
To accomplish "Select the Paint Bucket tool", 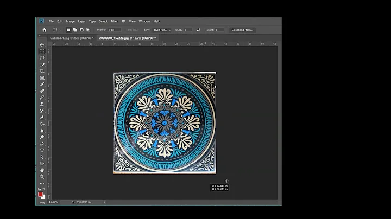I will tap(42, 124).
